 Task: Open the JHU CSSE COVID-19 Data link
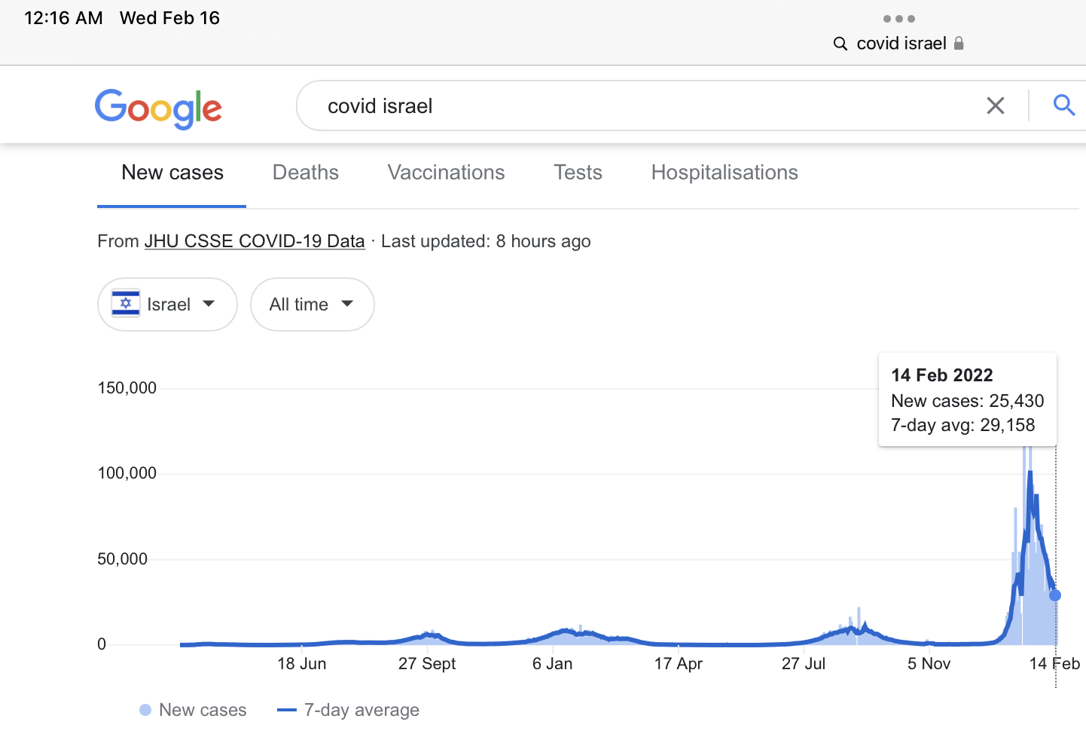(x=255, y=241)
